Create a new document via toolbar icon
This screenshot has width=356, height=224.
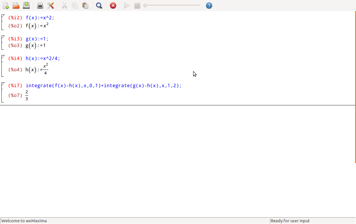(6, 5)
